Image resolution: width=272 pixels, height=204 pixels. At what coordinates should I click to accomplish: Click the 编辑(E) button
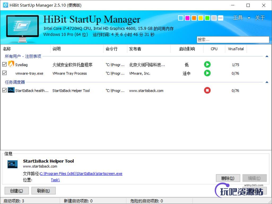pos(254,178)
